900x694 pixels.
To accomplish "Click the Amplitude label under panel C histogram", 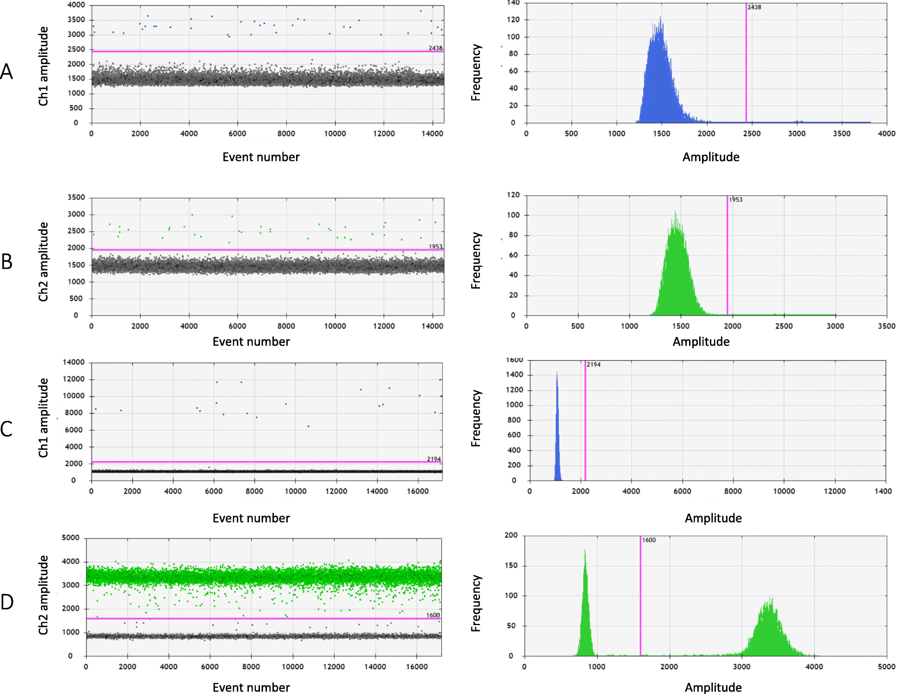I will click(x=713, y=518).
